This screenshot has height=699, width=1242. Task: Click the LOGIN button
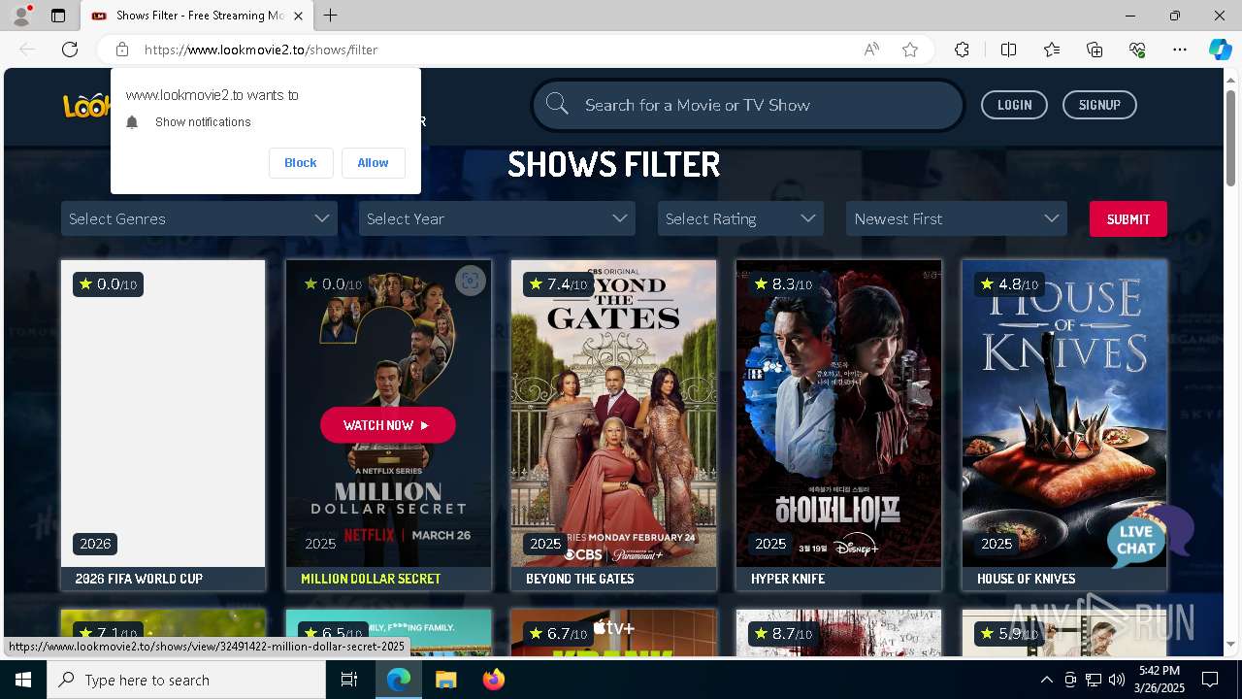coord(1014,105)
